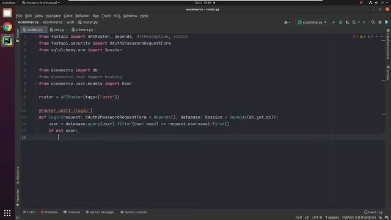Click the error stripe marker in scrollbar

383,134
